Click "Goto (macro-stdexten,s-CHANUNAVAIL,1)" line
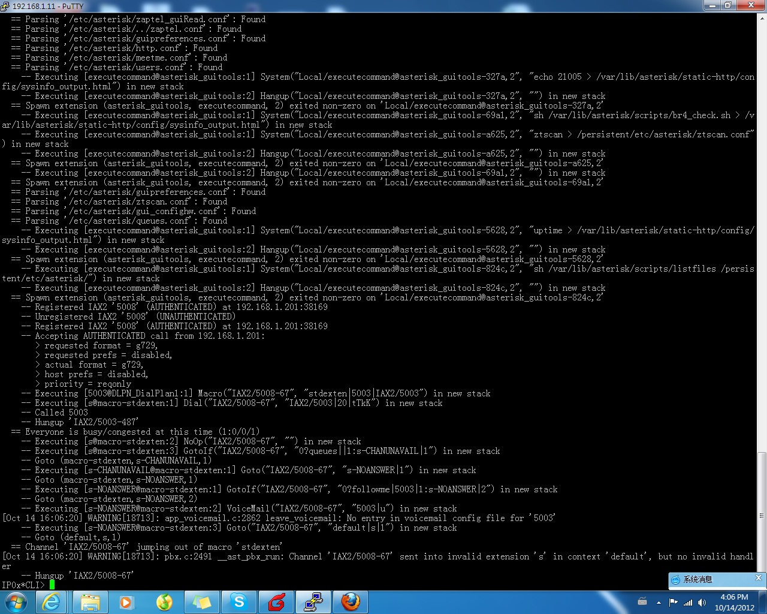Image resolution: width=767 pixels, height=614 pixels. point(117,460)
